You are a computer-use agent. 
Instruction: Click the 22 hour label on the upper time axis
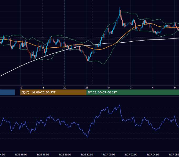(x=87, y=88)
